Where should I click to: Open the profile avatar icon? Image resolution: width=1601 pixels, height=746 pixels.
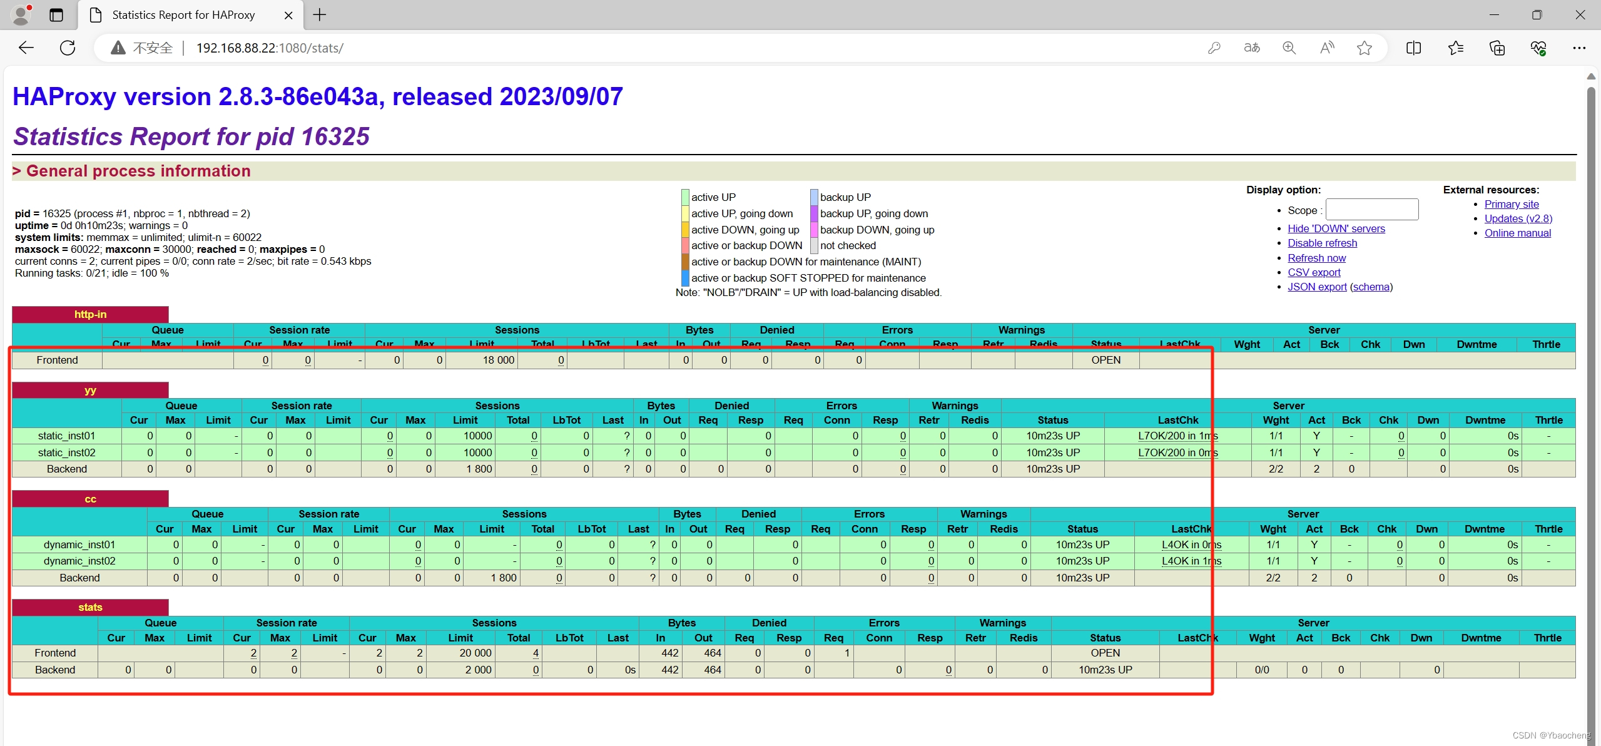[21, 14]
